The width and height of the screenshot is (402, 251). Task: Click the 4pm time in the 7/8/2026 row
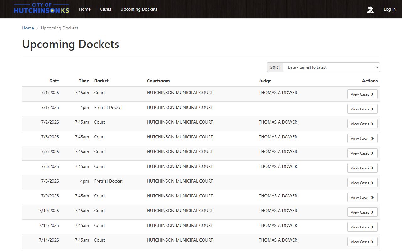pyautogui.click(x=84, y=181)
